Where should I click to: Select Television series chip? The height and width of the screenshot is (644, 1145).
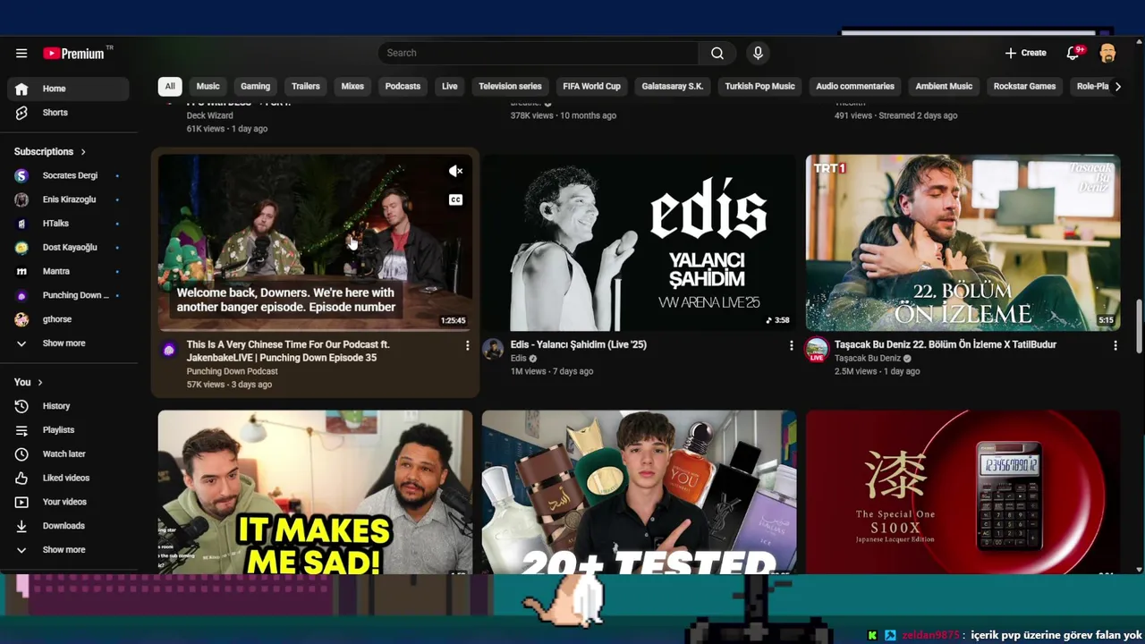pyautogui.click(x=510, y=87)
